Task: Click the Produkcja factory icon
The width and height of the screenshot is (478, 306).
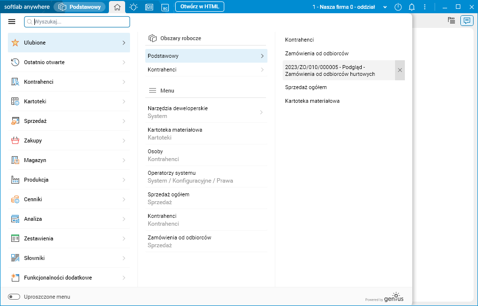Action: (x=15, y=180)
